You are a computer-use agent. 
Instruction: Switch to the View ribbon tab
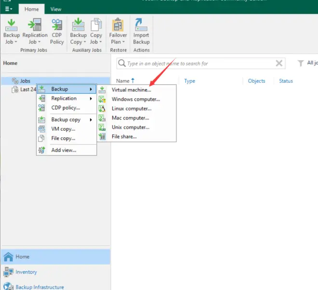tap(56, 9)
